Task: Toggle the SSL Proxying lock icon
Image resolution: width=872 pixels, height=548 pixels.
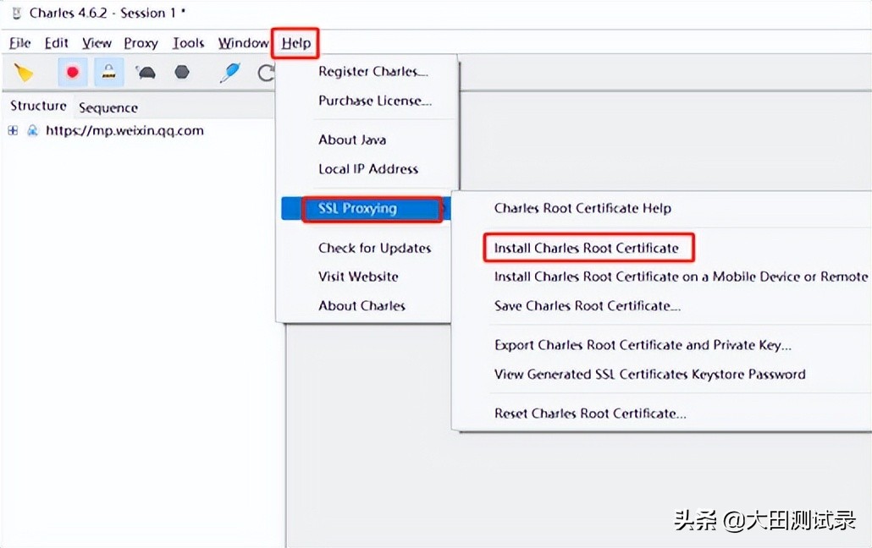Action: tap(109, 72)
